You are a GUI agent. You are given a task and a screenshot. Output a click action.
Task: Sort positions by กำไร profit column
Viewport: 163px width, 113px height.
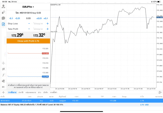coord(142,97)
